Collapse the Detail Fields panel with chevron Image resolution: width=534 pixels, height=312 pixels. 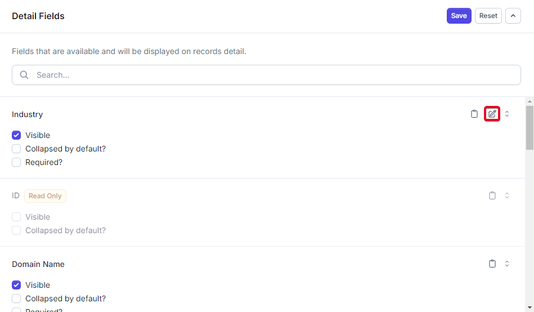pos(513,16)
